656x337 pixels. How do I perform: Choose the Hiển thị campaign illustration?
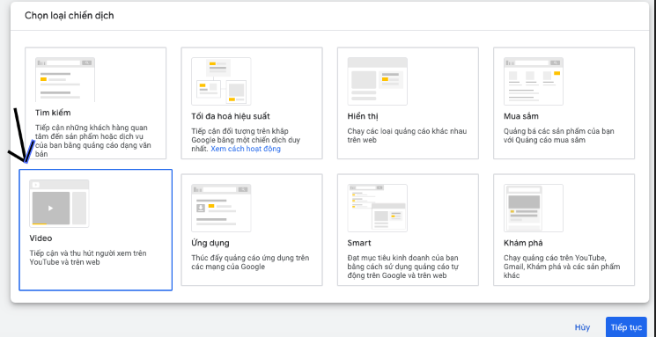378,81
